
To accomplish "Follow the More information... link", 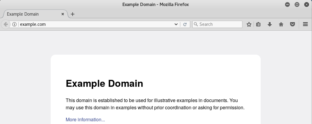I will coord(85,120).
